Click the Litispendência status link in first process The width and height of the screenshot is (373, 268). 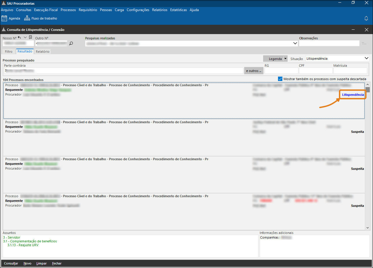[x=353, y=95]
